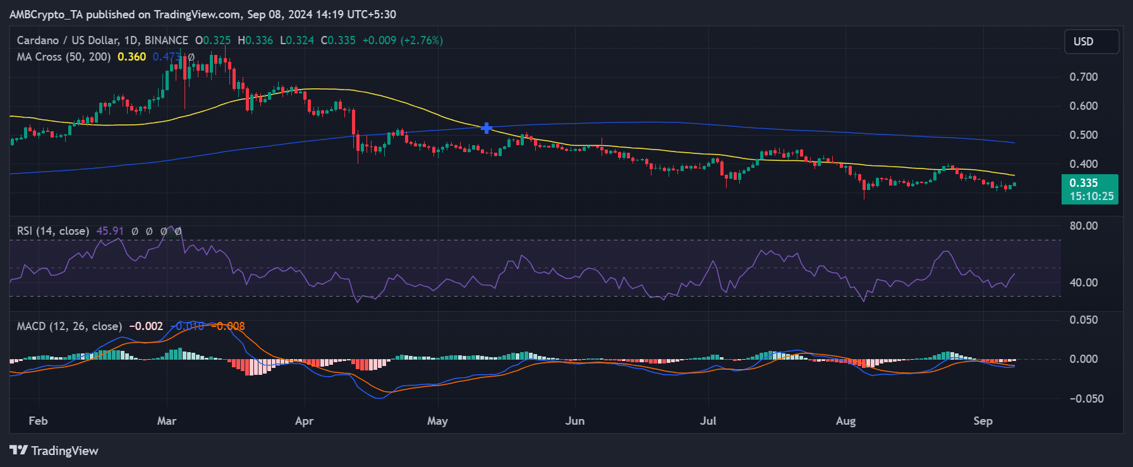
Task: Click the MACD 0.000 axis label
Action: click(1084, 359)
